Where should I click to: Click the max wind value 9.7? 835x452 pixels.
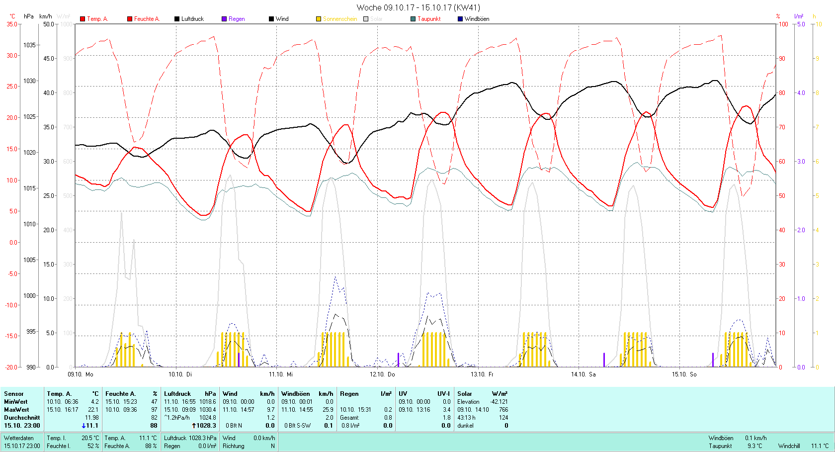point(271,409)
